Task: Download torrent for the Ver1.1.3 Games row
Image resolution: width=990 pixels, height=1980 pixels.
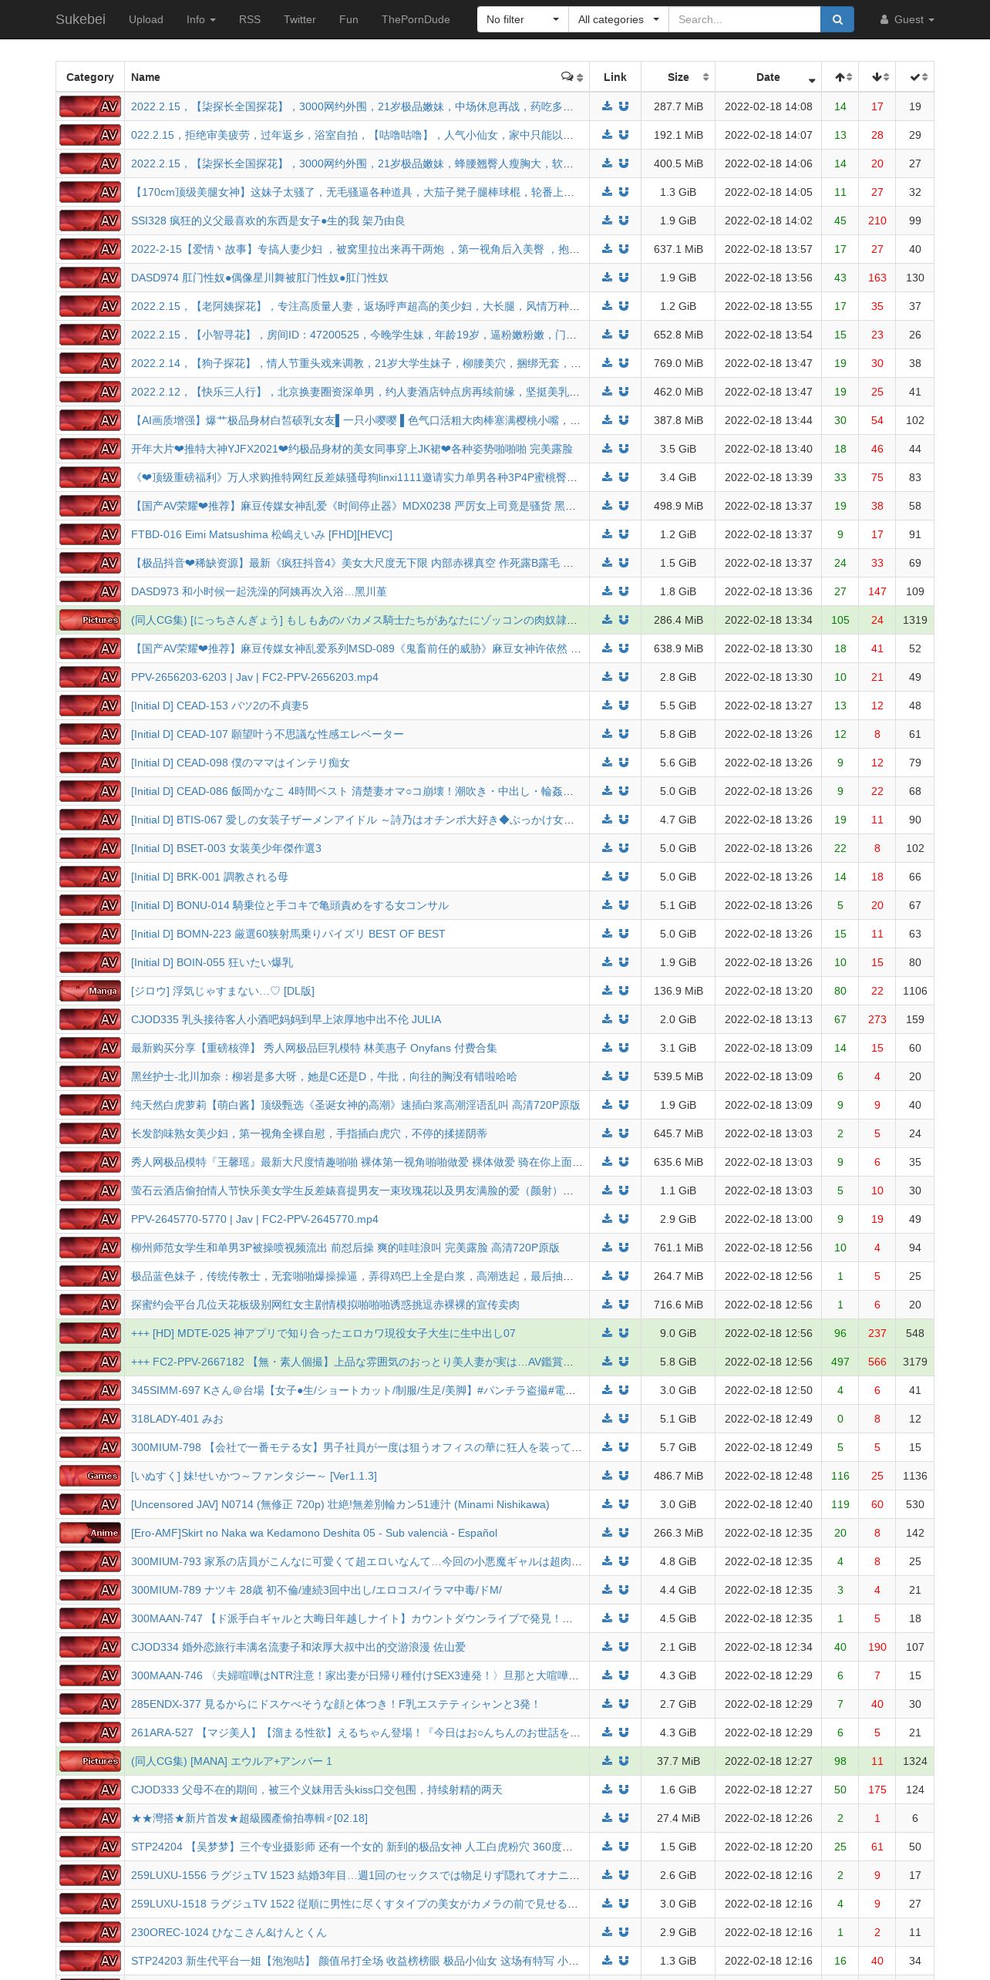Action: point(607,1476)
